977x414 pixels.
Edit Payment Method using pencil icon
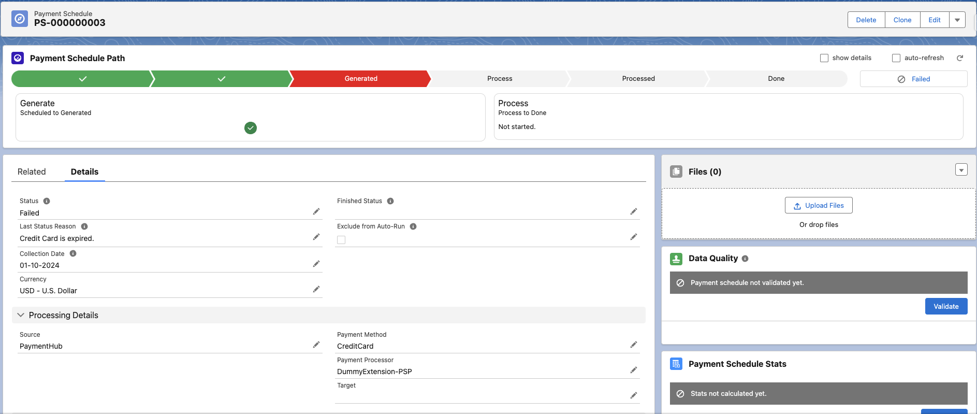point(633,345)
